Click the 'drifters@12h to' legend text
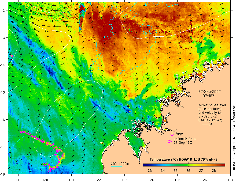The height and width of the screenshot is (182, 236). [x=185, y=139]
